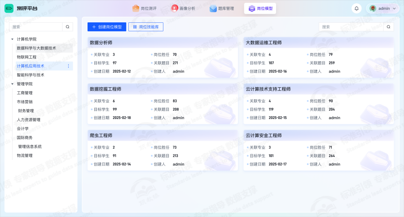
Task: Select 数据科学与大数据技术 in the tree
Action: tap(36, 48)
